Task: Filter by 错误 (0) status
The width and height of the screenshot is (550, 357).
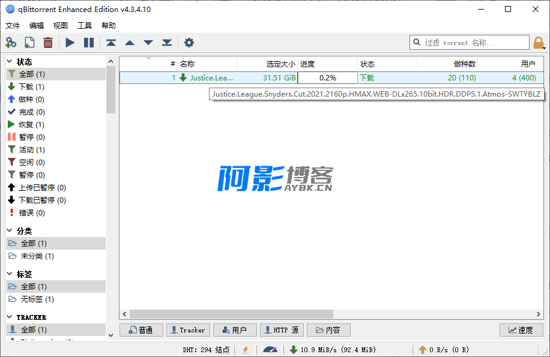Action: pyautogui.click(x=56, y=212)
